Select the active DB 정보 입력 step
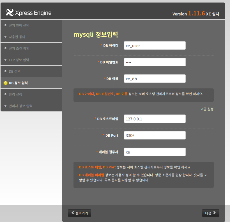This screenshot has width=230, height=222. click(31, 83)
